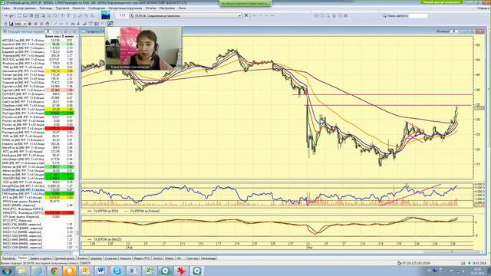Click the candlestick chart type icon
The width and height of the screenshot is (491, 276).
[11, 24]
